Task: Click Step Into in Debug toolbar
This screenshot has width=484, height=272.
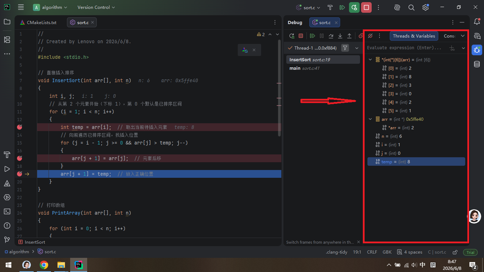Action: (x=340, y=36)
